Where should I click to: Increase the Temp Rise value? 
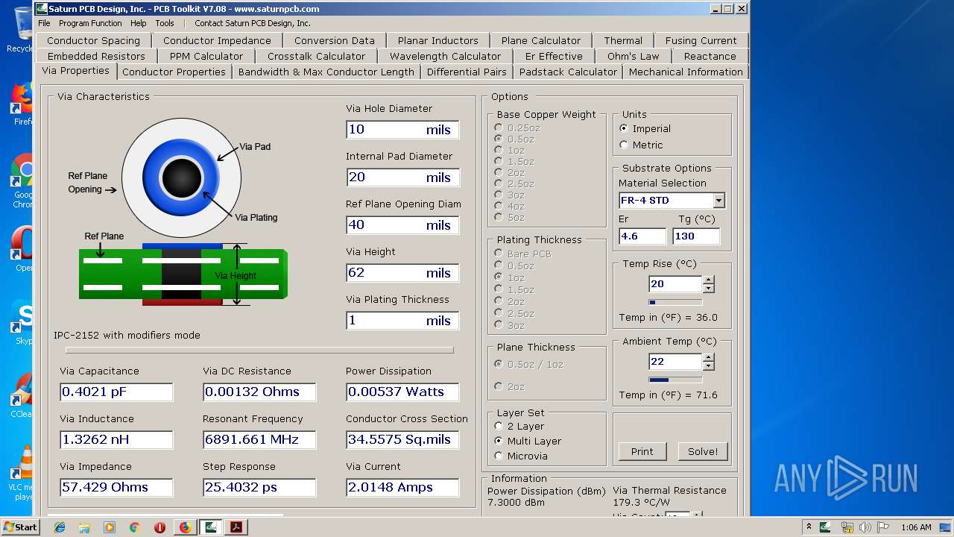point(708,280)
